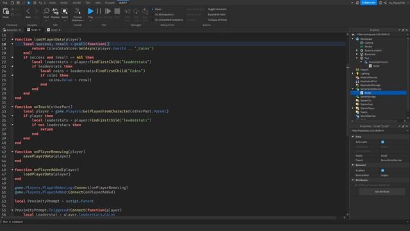Select ReplicatedStorage in Explorer
Image resolution: width=410 pixels, height=231 pixels.
pos(370,85)
